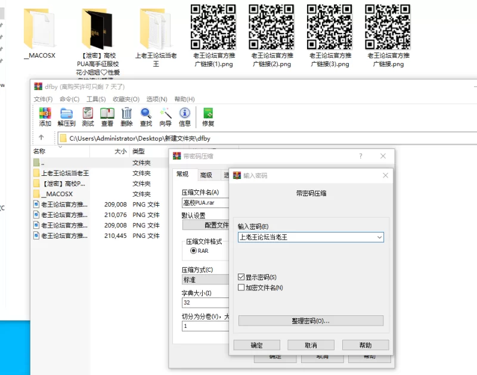Sort by Size (大小) column header
Image resolution: width=477 pixels, height=375 pixels.
pyautogui.click(x=110, y=151)
